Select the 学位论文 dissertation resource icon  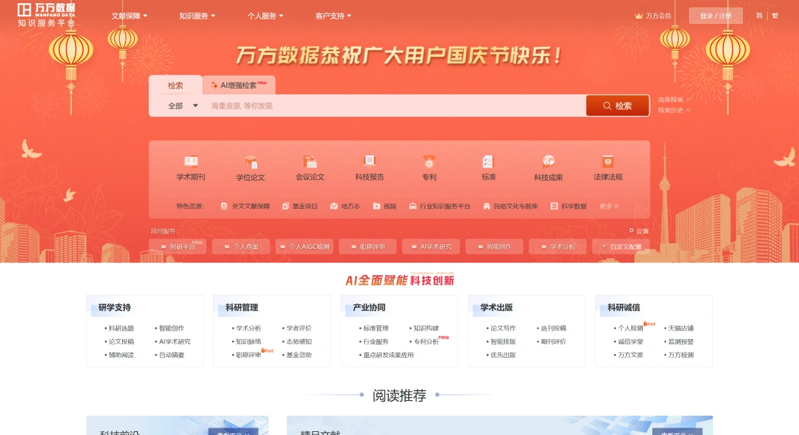(250, 167)
